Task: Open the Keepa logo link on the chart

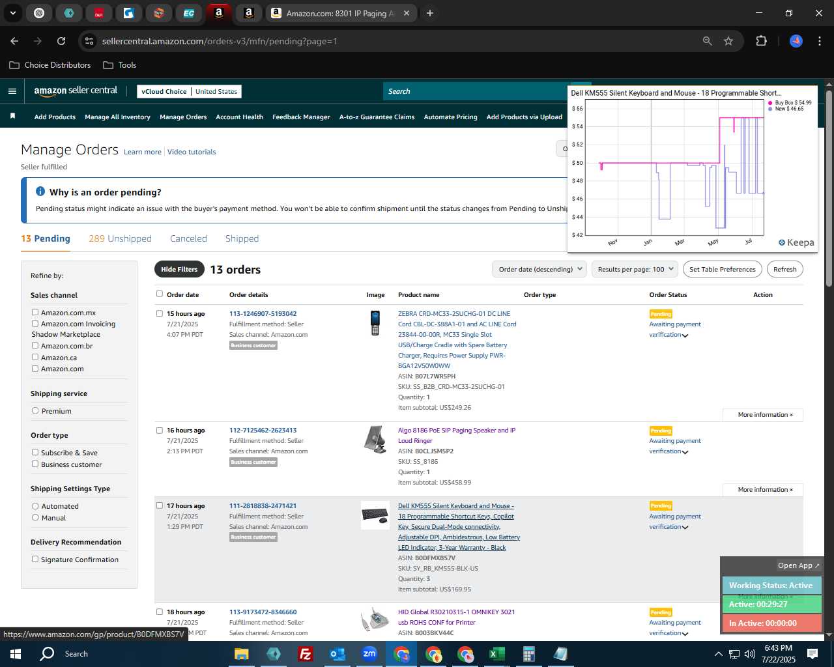Action: coord(796,242)
